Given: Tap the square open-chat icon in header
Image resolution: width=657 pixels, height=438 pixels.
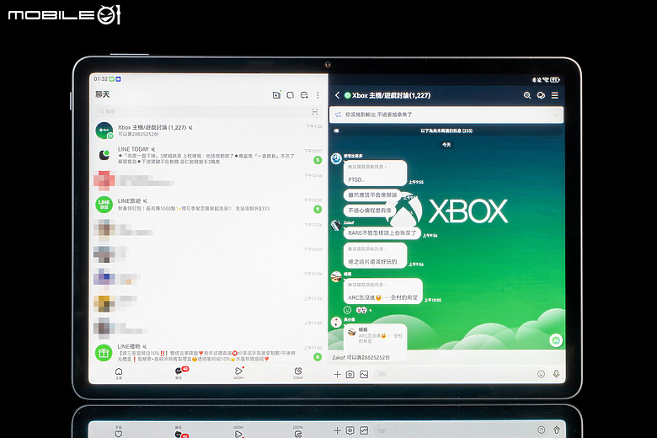Looking at the screenshot, I should [x=290, y=95].
